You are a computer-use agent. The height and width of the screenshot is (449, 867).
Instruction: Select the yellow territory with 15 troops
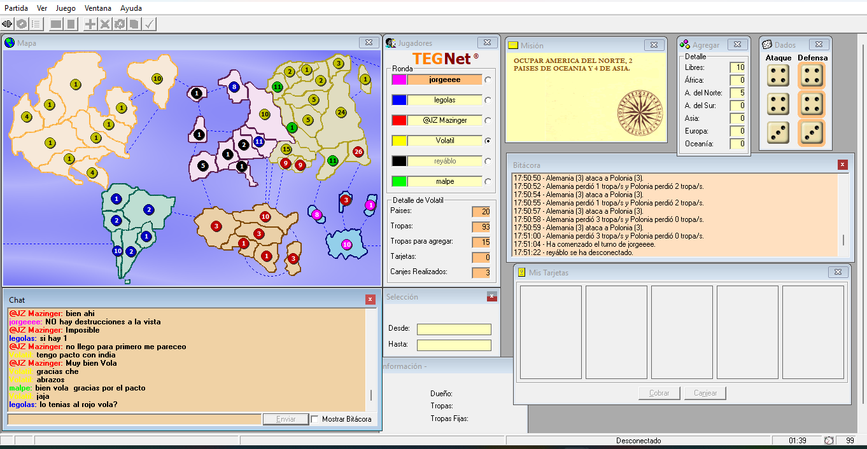[286, 149]
